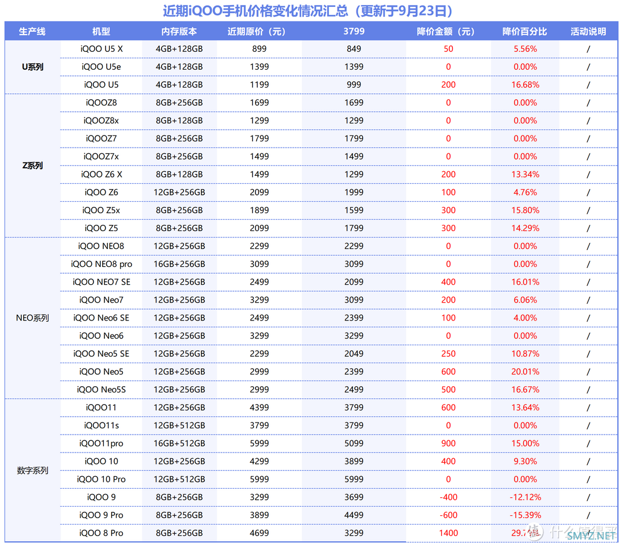The height and width of the screenshot is (547, 623).
Task: Select the iQOO11pro model cell
Action: coord(101,443)
